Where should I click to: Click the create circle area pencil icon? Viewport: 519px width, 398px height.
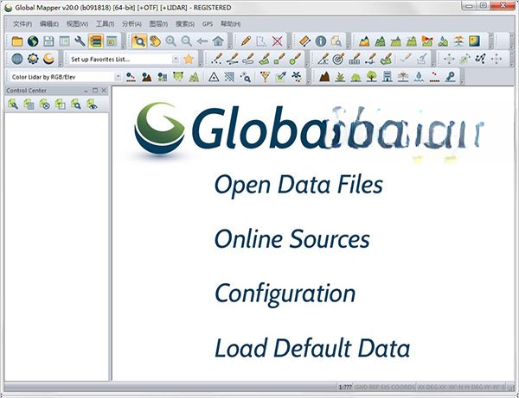tap(295, 59)
